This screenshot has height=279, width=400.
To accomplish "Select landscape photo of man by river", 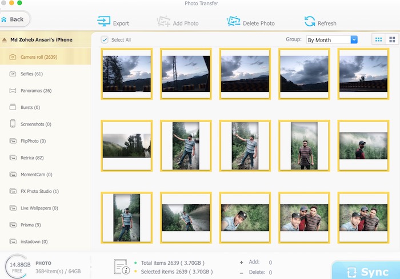I will 186,217.
